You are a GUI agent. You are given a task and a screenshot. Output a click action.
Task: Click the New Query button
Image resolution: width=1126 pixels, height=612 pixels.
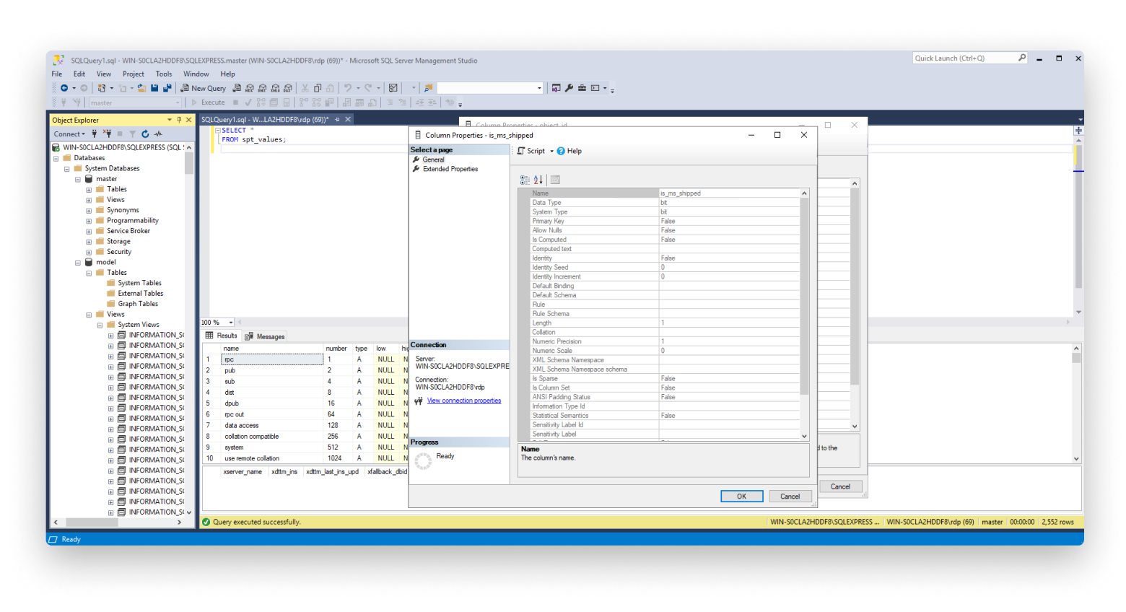click(204, 88)
